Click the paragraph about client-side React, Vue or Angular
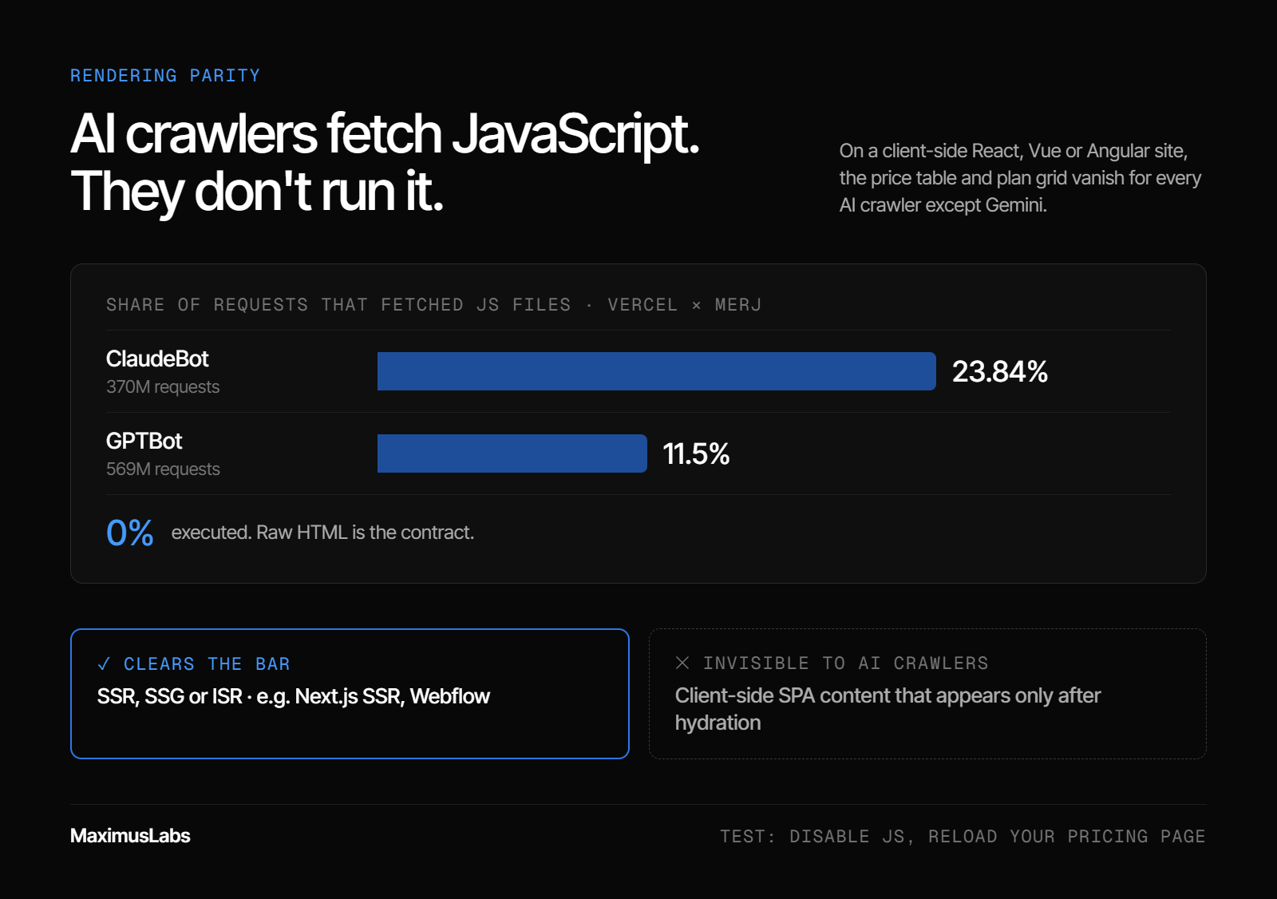1277x899 pixels. pos(1020,178)
